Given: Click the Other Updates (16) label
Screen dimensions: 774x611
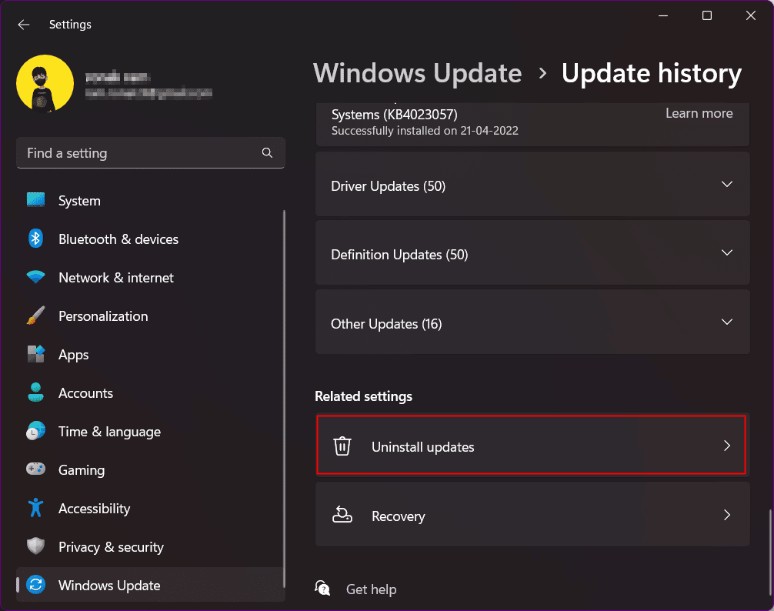Looking at the screenshot, I should [x=386, y=324].
